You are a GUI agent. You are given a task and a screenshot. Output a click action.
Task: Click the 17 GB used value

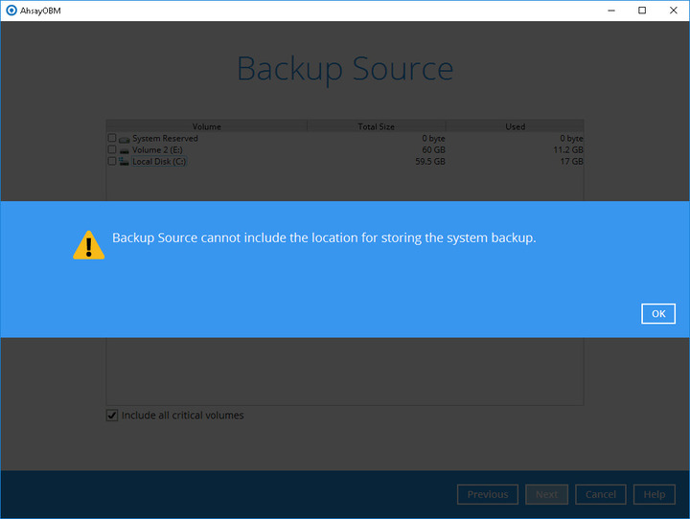coord(571,162)
